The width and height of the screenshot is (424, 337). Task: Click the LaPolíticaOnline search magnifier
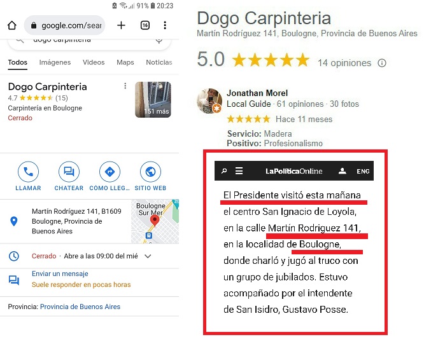click(x=224, y=171)
